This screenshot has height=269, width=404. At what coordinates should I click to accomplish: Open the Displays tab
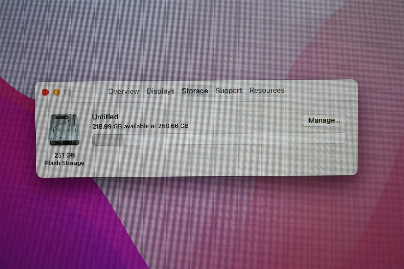[x=160, y=91]
